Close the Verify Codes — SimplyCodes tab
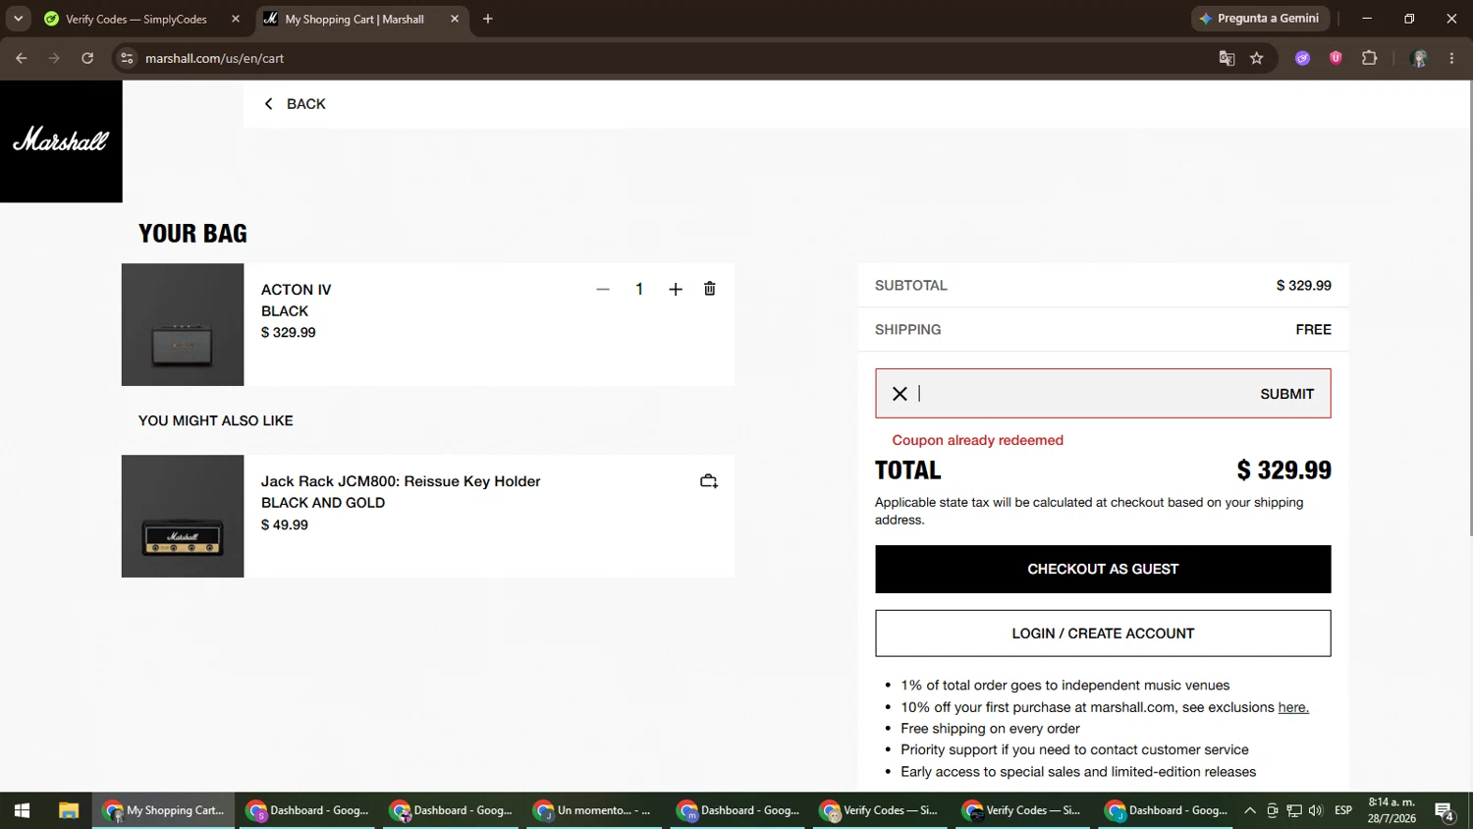 [x=236, y=19]
